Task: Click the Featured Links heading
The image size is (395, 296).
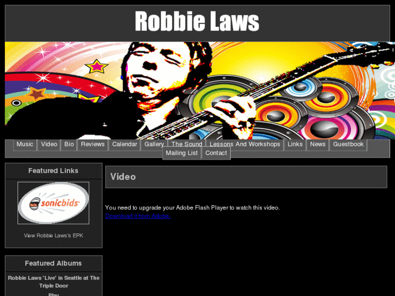Action: tap(53, 171)
